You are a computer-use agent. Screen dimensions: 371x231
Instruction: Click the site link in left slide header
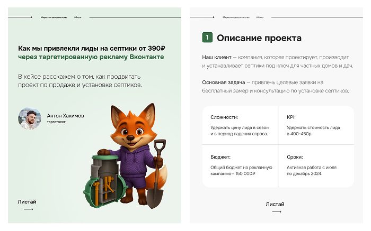click(x=77, y=17)
